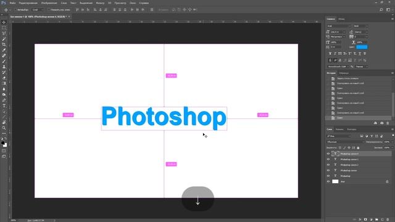Select the Rectangular Marquee tool
The image size is (395, 222).
click(x=4, y=28)
